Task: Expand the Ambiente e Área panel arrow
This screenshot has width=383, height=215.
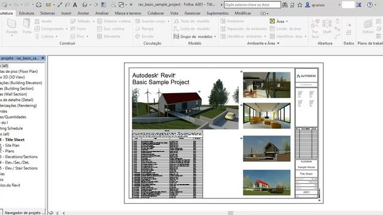Action: [x=278, y=43]
